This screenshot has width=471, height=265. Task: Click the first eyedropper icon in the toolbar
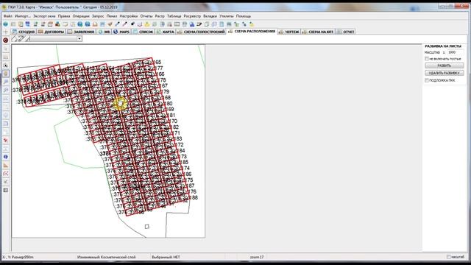(118, 24)
